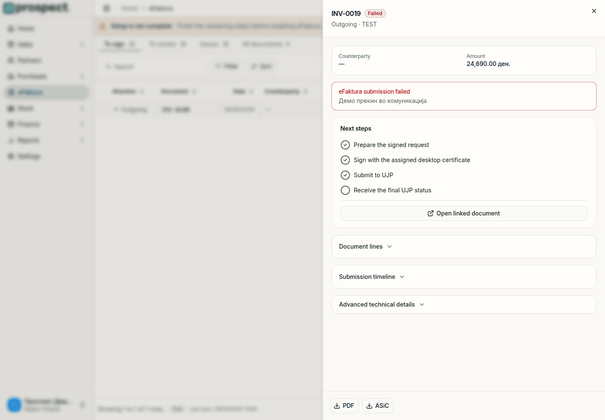Click the 'eFaktura submission failed' error heading
This screenshot has width=605, height=420.
coord(374,92)
